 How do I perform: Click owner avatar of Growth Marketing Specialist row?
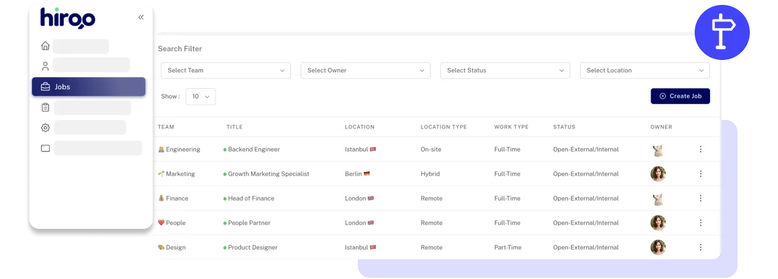(658, 174)
